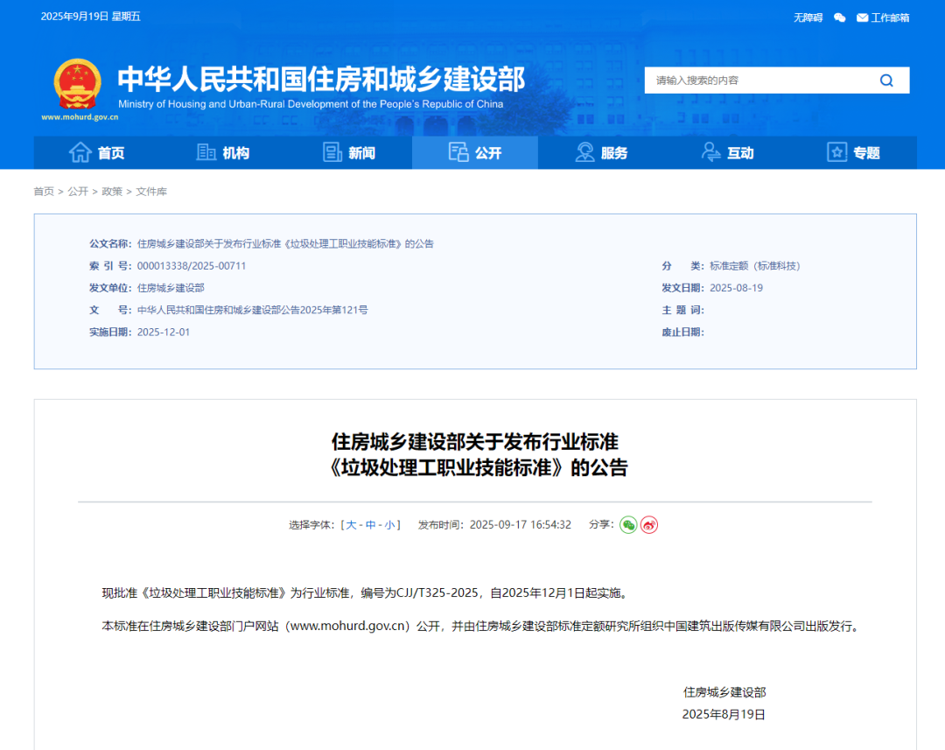Click 政策 in the breadcrumb
The image size is (945, 750).
coord(112,192)
